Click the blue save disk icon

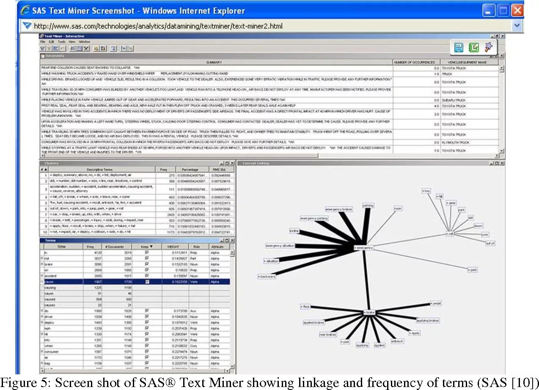tap(459, 47)
